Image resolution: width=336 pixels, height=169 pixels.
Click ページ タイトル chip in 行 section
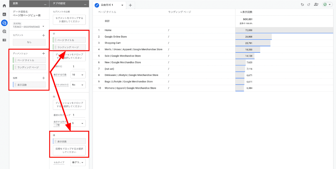pos(69,40)
